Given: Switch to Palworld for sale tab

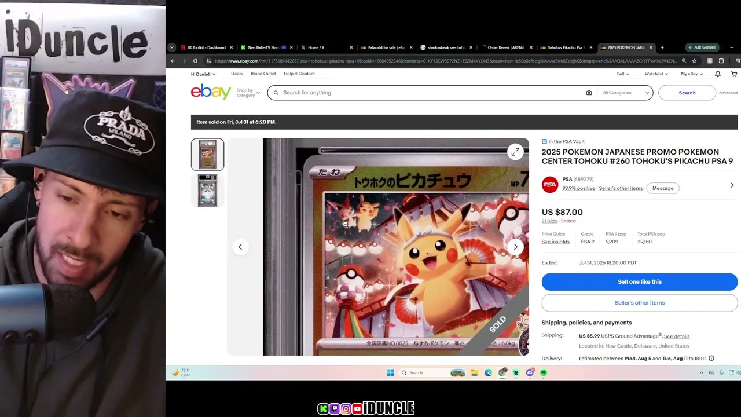Looking at the screenshot, I should pos(386,47).
